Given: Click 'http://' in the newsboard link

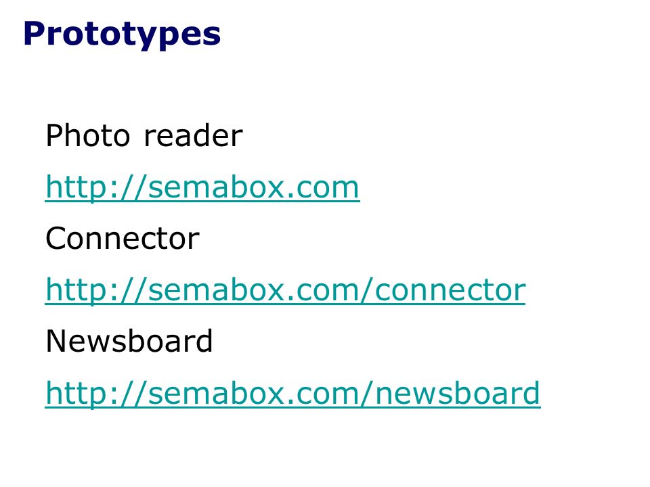Looking at the screenshot, I should (x=96, y=393).
